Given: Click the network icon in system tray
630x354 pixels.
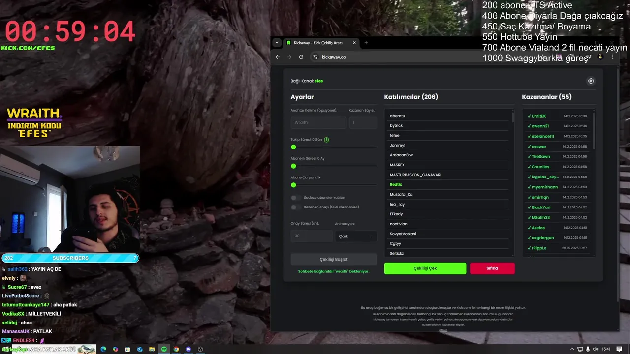Looking at the screenshot, I should [580, 349].
